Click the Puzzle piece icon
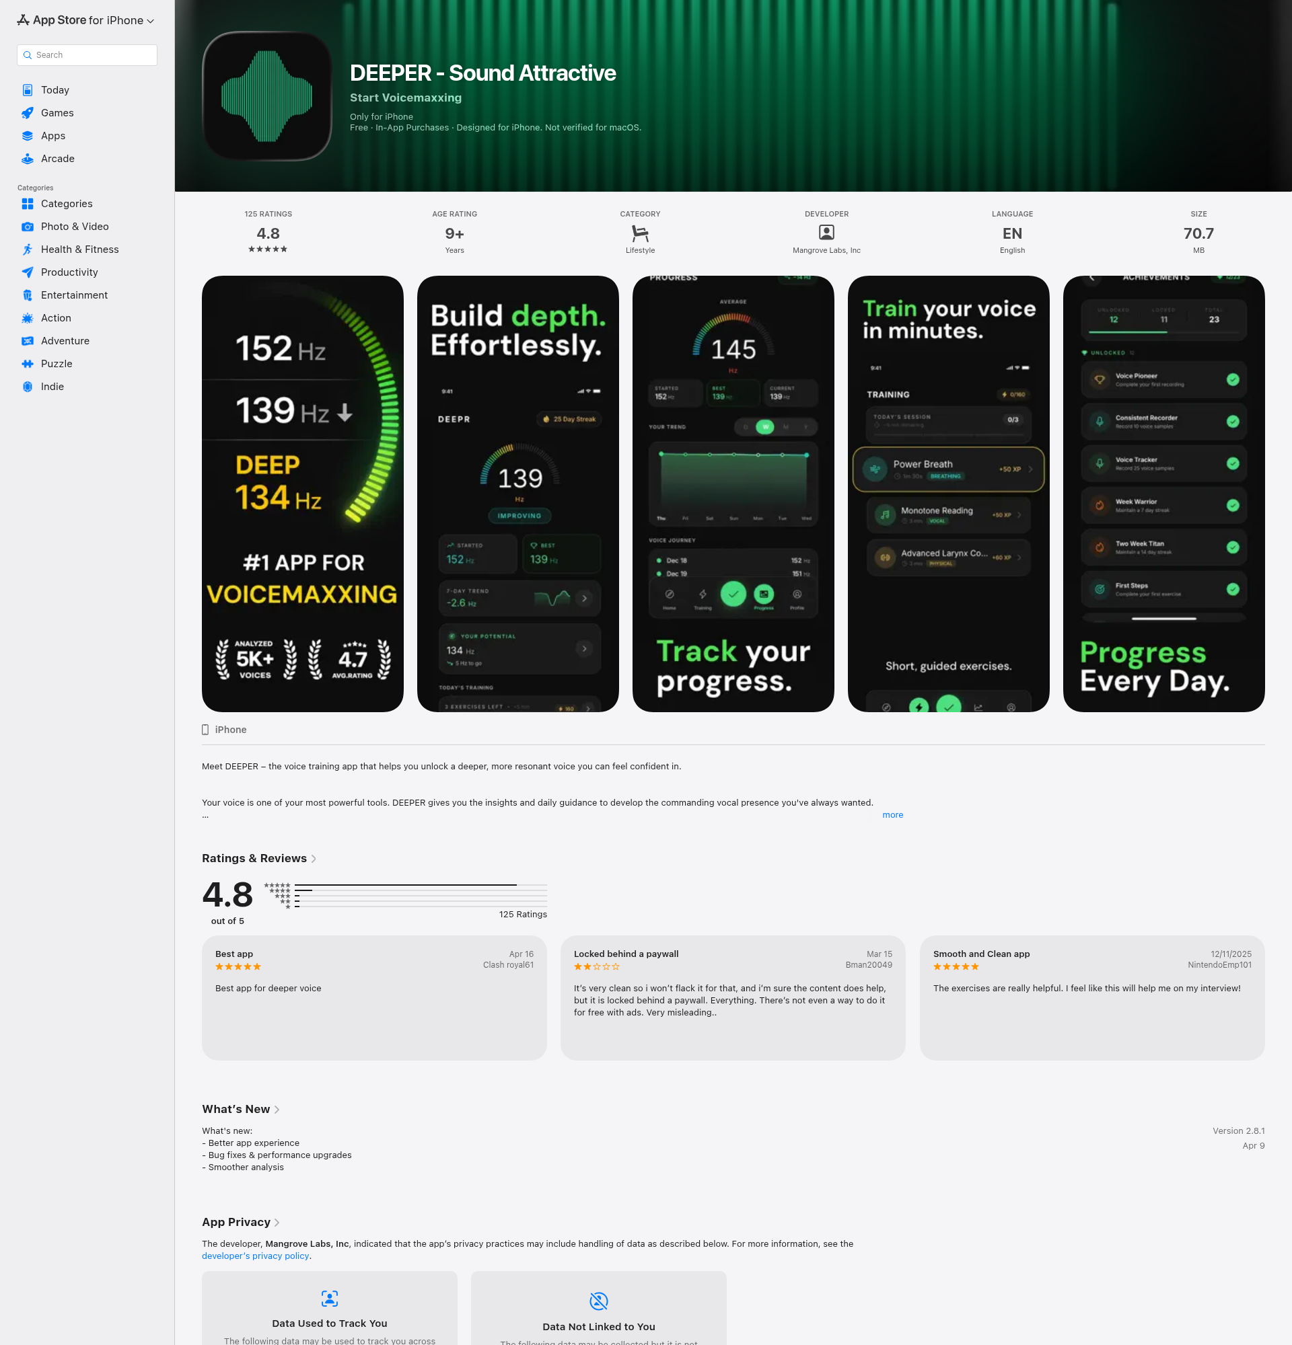The height and width of the screenshot is (1345, 1292). click(x=28, y=364)
